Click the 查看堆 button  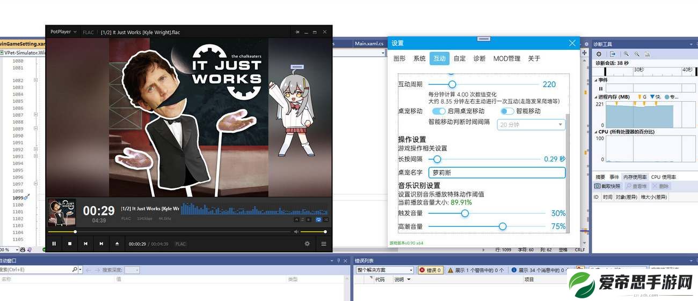(x=636, y=186)
